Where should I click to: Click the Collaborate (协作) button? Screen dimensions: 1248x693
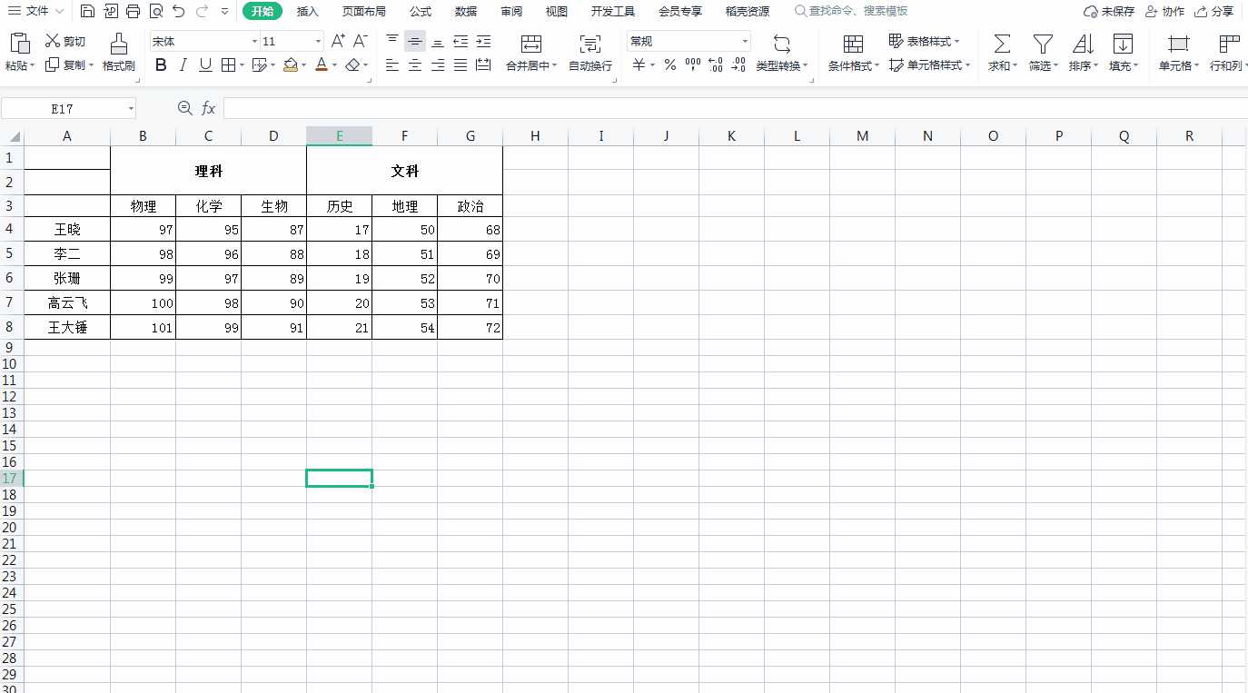coord(1164,12)
